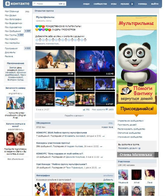
Task: Click the Перейти к записи button
Action: pyautogui.click(x=74, y=116)
